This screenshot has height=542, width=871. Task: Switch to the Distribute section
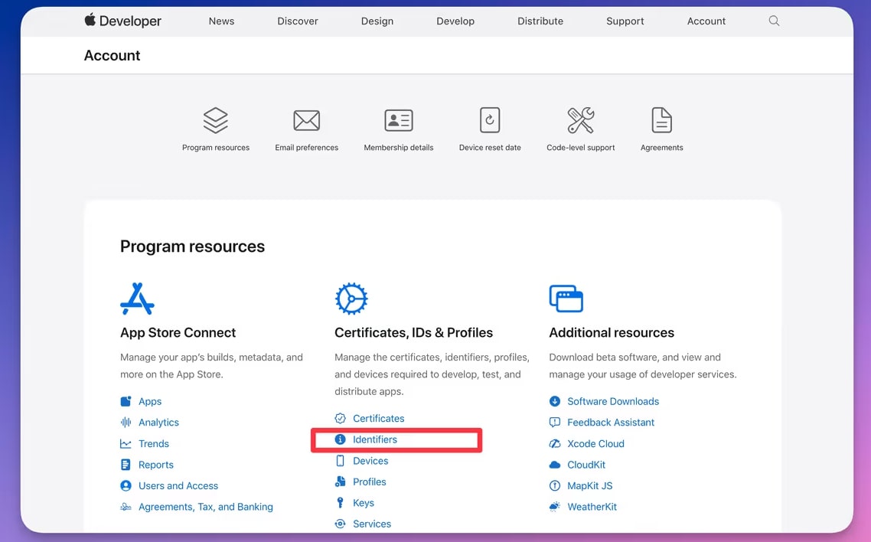tap(540, 21)
